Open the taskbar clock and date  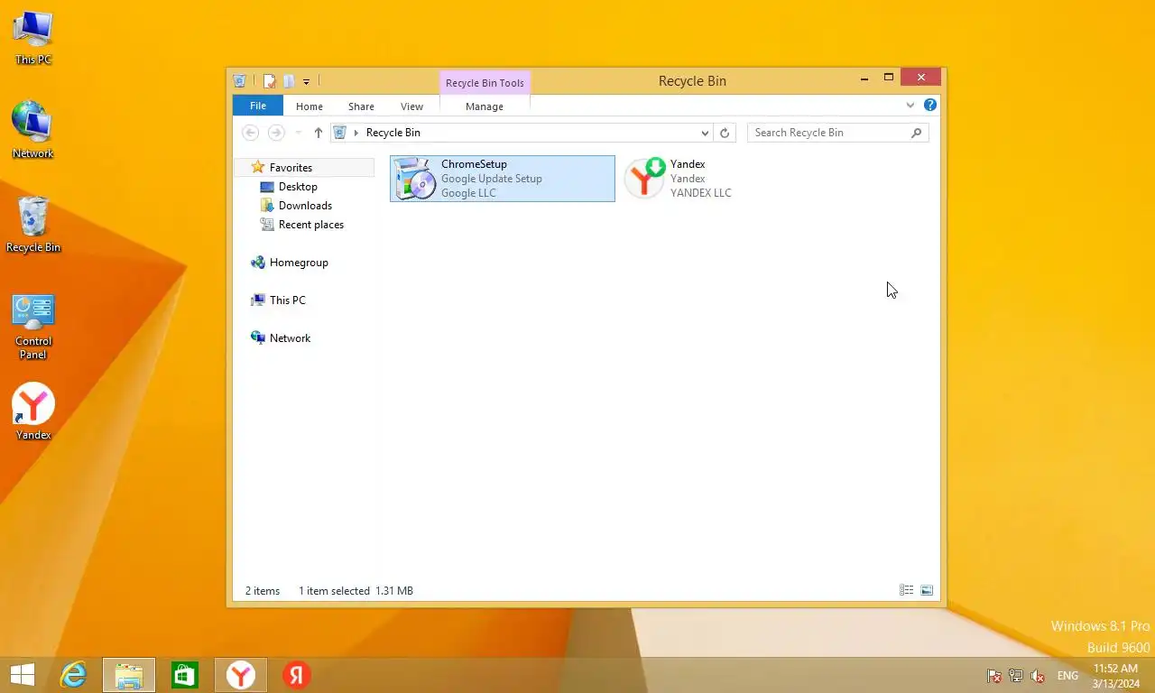click(x=1116, y=676)
